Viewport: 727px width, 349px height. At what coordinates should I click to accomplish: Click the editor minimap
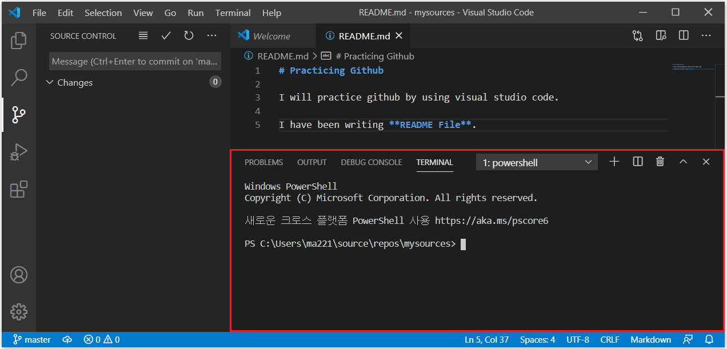pos(693,67)
